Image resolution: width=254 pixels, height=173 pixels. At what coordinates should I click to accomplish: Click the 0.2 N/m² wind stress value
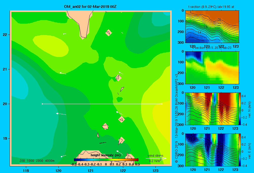pos(155,161)
